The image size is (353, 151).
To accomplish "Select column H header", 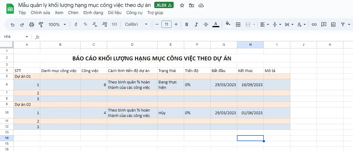I will point(250,45).
